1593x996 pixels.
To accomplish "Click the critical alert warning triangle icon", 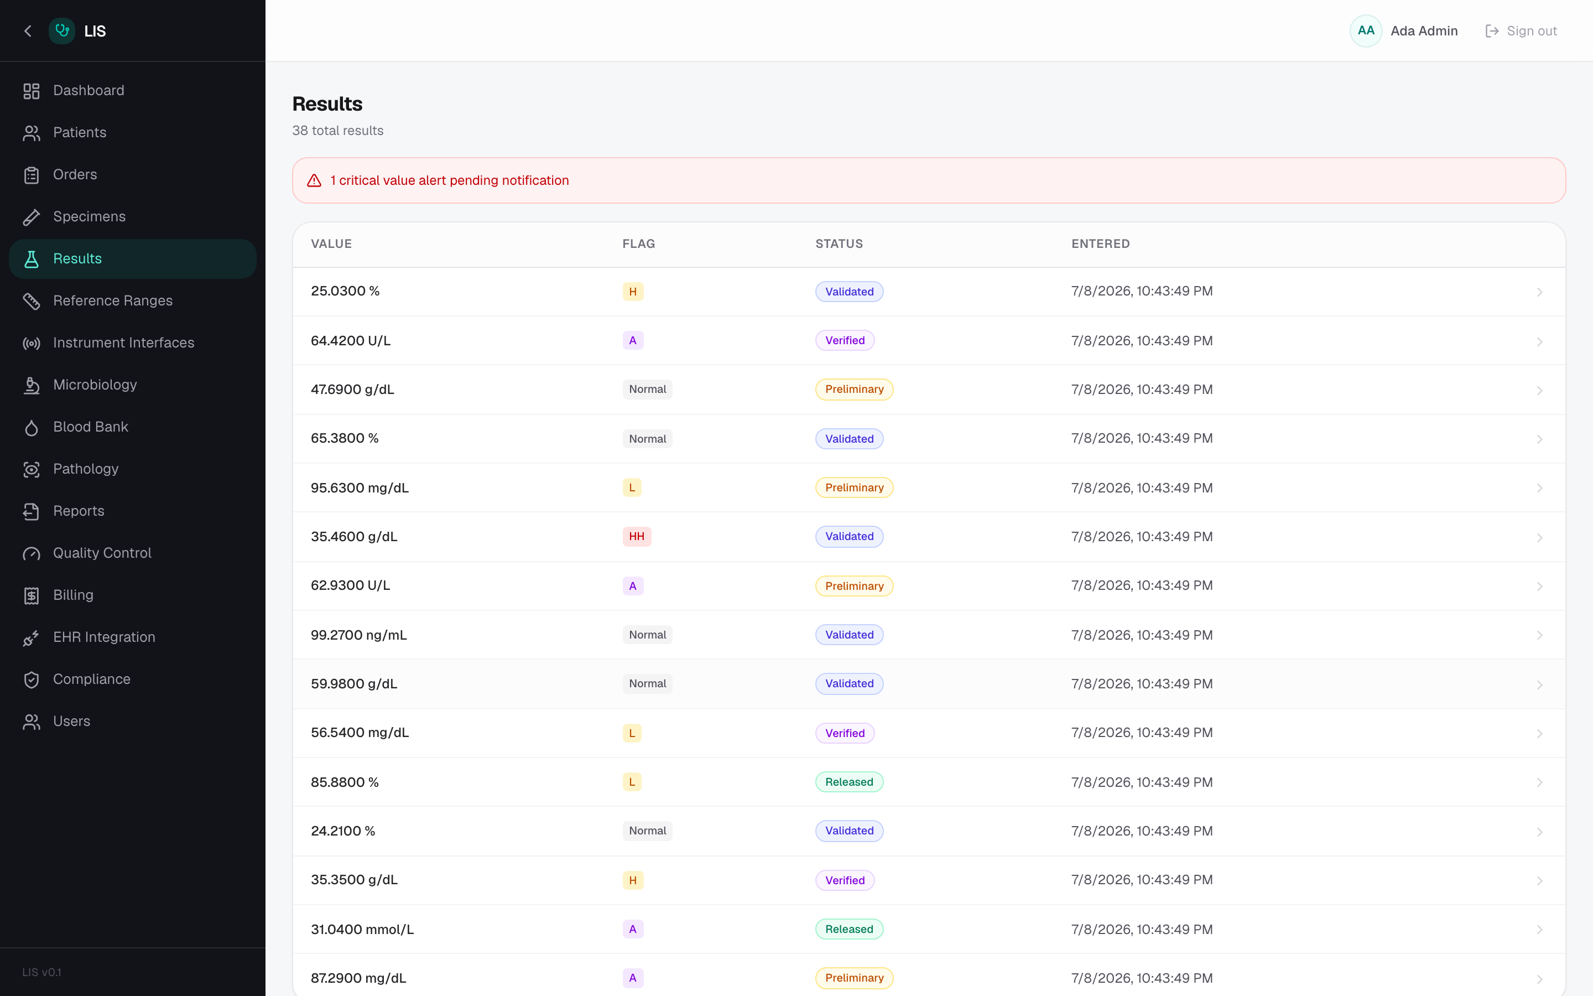I will (314, 180).
